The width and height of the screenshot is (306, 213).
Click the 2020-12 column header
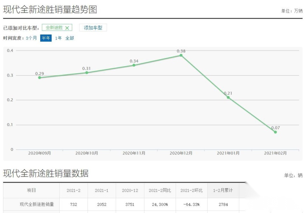[130, 190]
